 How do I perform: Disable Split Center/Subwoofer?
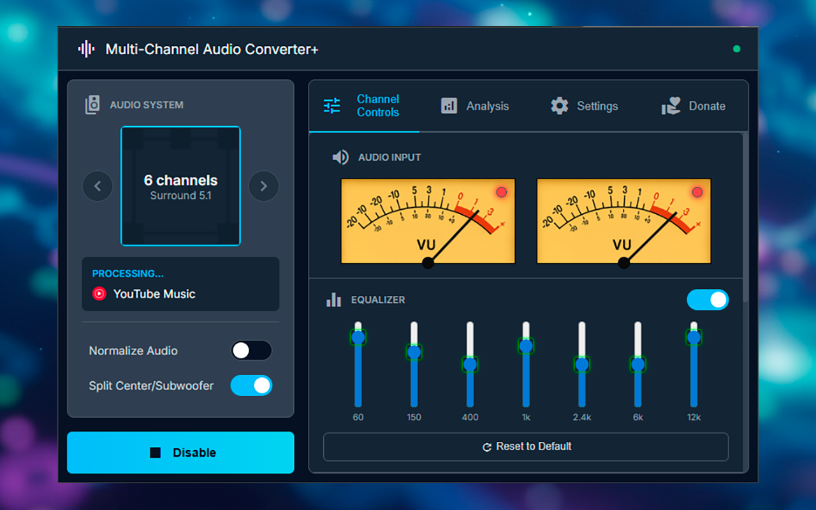(x=251, y=386)
